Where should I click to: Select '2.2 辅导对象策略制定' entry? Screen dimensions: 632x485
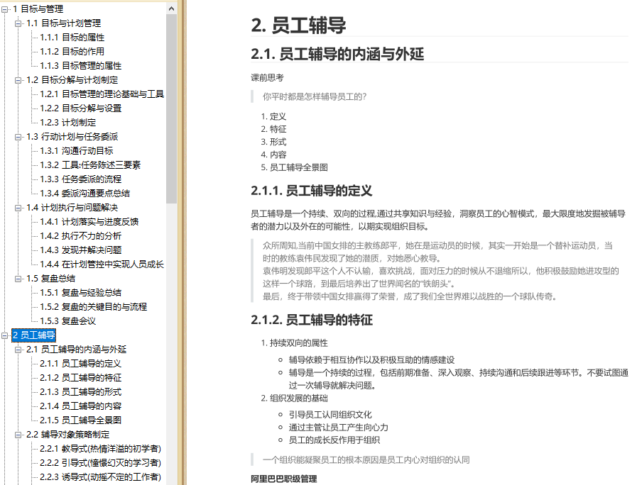[67, 435]
